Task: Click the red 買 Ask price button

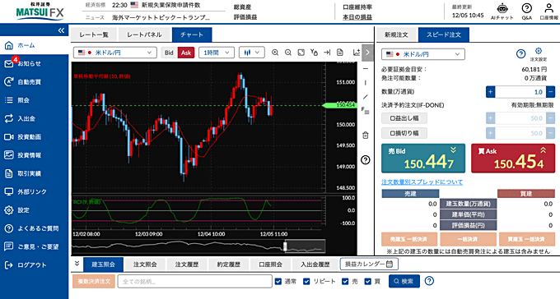Action: [x=513, y=159]
